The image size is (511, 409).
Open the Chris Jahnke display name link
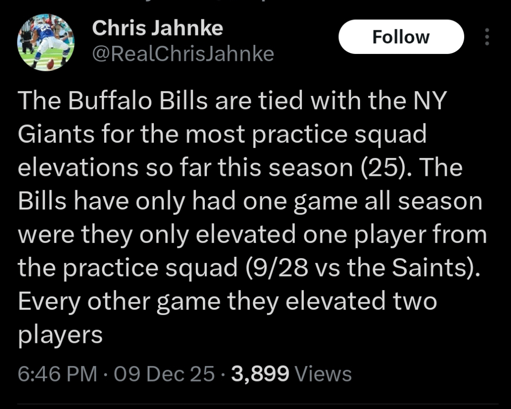[158, 28]
